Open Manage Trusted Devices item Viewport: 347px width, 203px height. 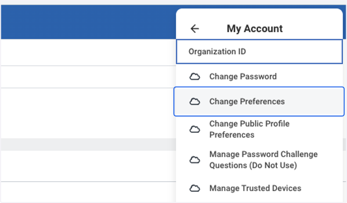(x=259, y=188)
